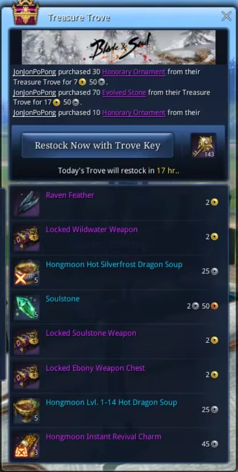This screenshot has width=238, height=472.
Task: Open the first Honorary Ornament link
Action: 134,72
